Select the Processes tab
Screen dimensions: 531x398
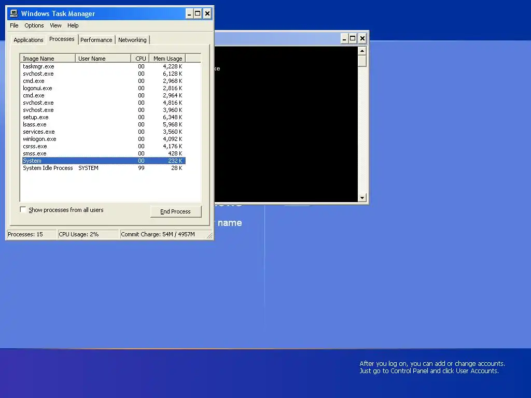tap(62, 39)
